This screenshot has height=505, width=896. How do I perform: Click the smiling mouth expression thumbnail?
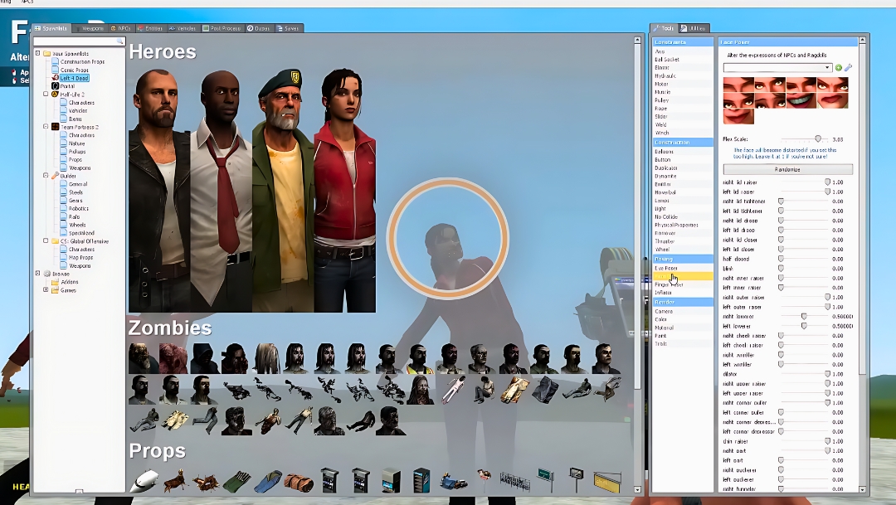(x=801, y=100)
